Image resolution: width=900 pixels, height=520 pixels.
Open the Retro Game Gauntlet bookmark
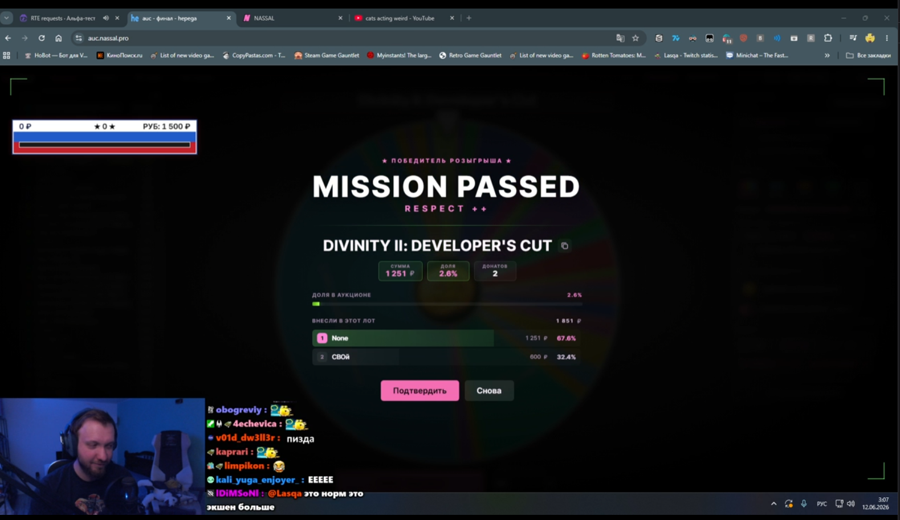click(470, 55)
